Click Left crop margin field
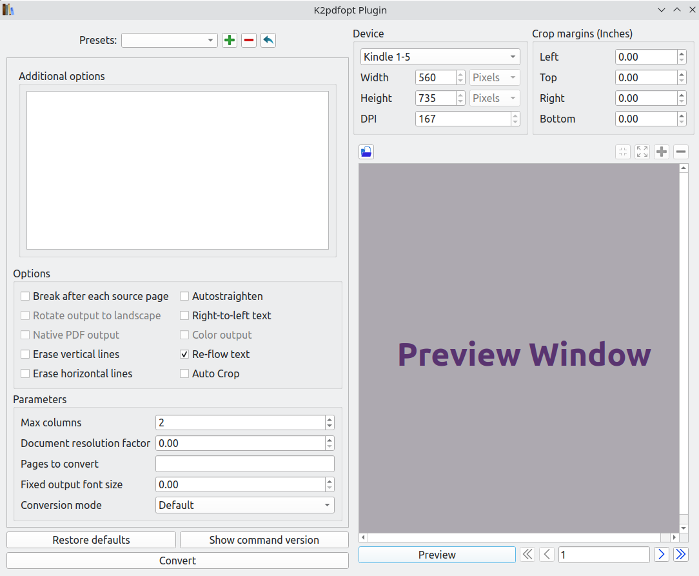The height and width of the screenshot is (576, 699). click(646, 57)
